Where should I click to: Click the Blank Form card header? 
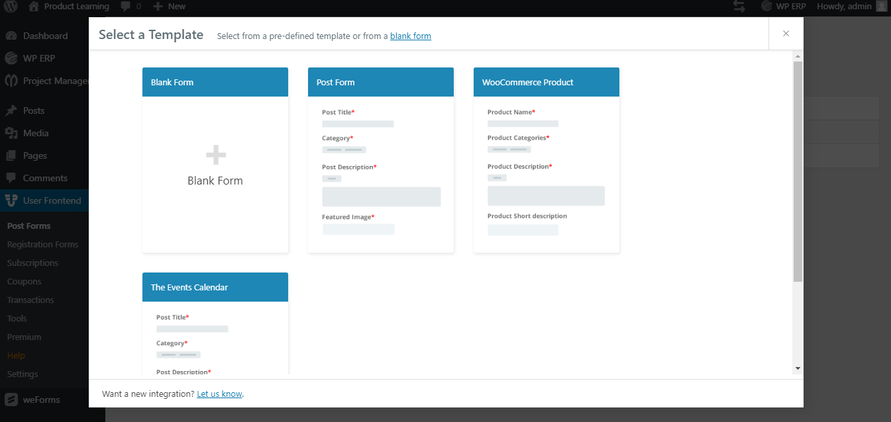(215, 82)
